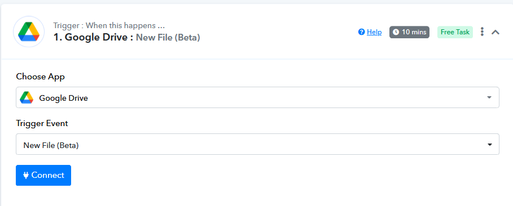Click the Trigger : When this happens text
The width and height of the screenshot is (513, 206).
point(109,25)
